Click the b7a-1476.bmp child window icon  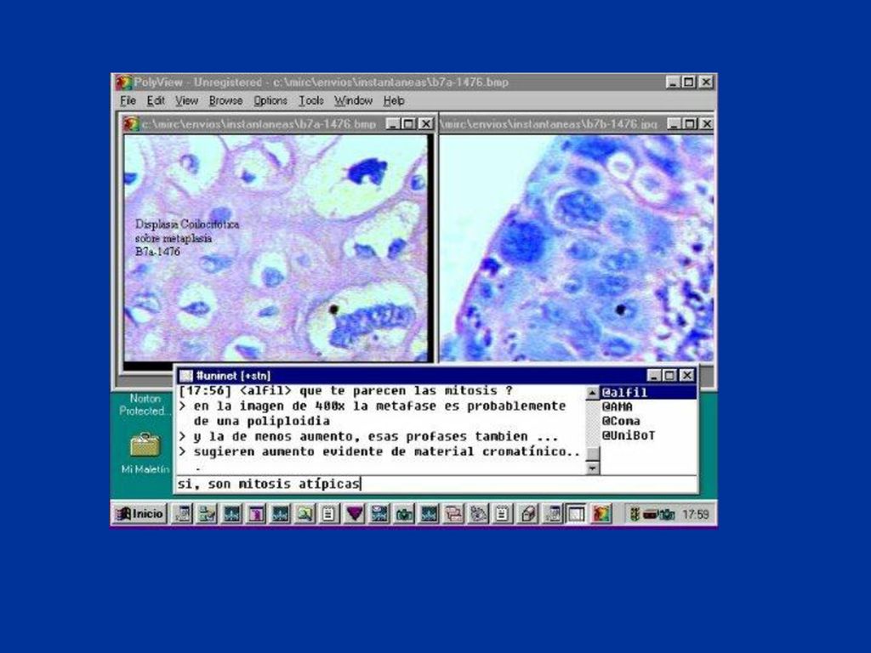click(x=132, y=124)
